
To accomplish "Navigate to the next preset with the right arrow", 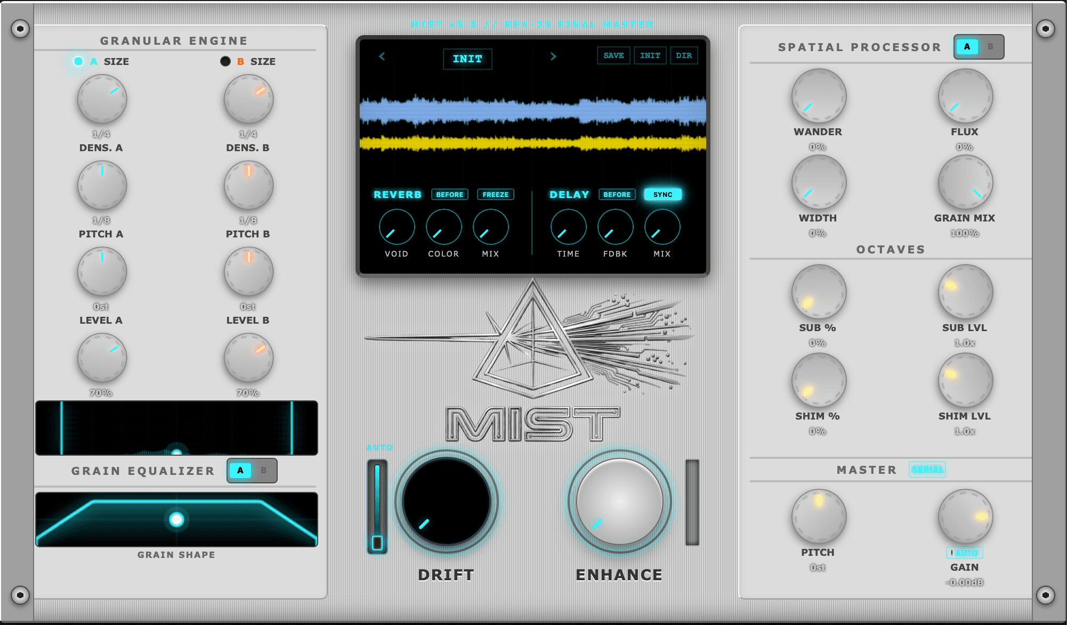I will coord(553,56).
